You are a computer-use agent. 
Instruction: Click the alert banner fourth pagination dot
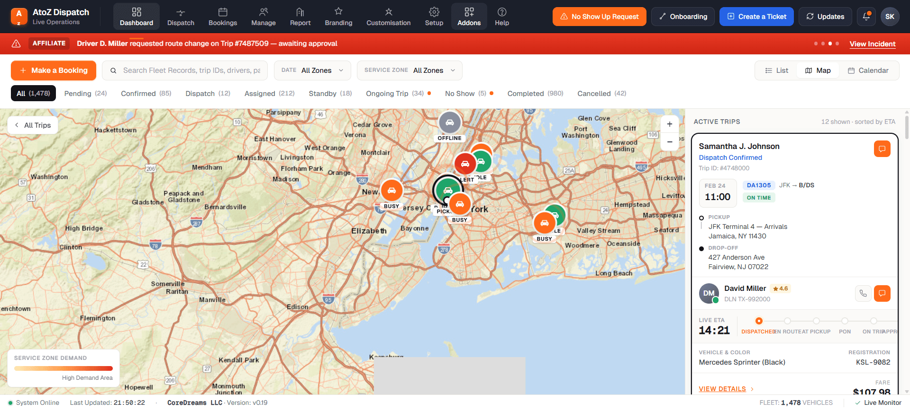pos(837,44)
